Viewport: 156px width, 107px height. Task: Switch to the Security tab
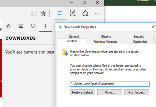click(139, 36)
